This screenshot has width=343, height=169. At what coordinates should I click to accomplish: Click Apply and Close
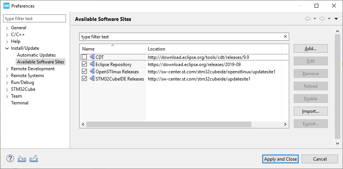(280, 159)
